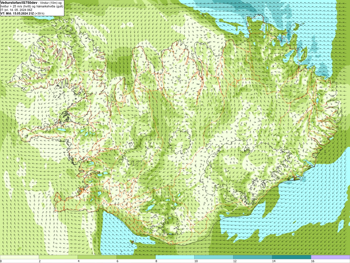Click the 6–8 m/s dark green legend swatch

(x=136, y=257)
